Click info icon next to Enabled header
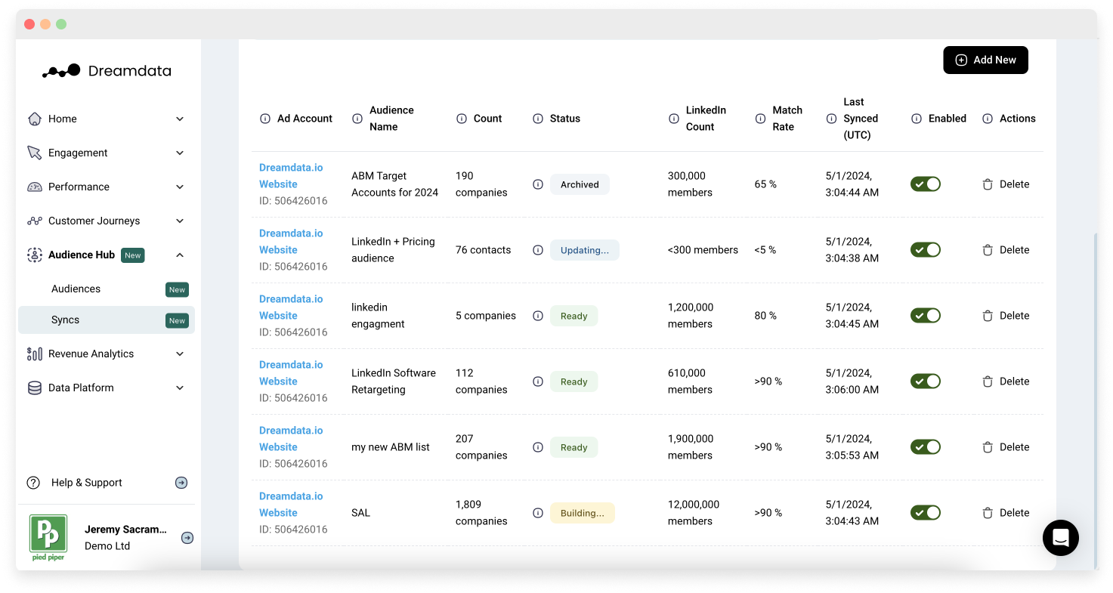This screenshot has height=593, width=1113. coord(917,119)
